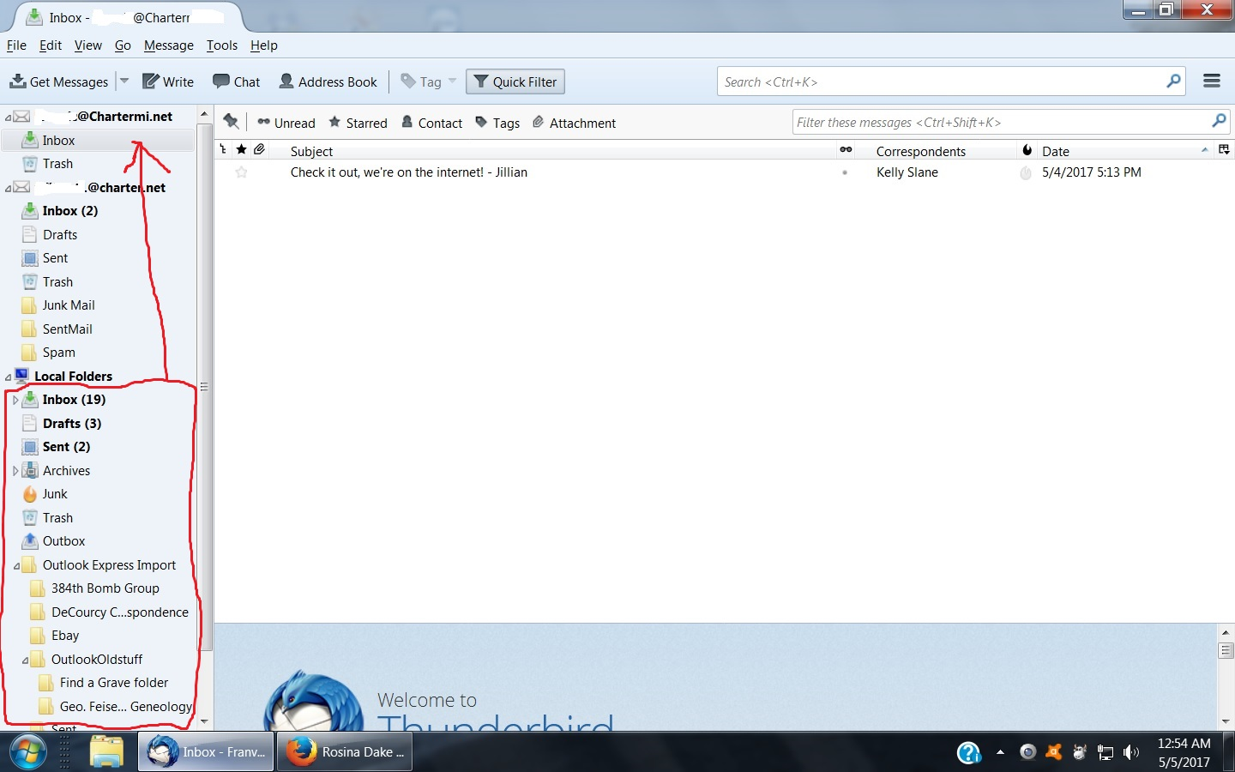
Task: Sort by the starred column header icon
Action: point(241,150)
